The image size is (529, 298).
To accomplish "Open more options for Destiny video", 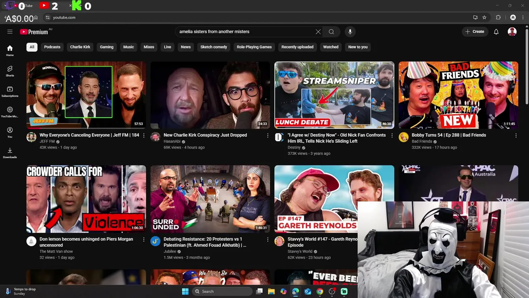I will pyautogui.click(x=392, y=135).
